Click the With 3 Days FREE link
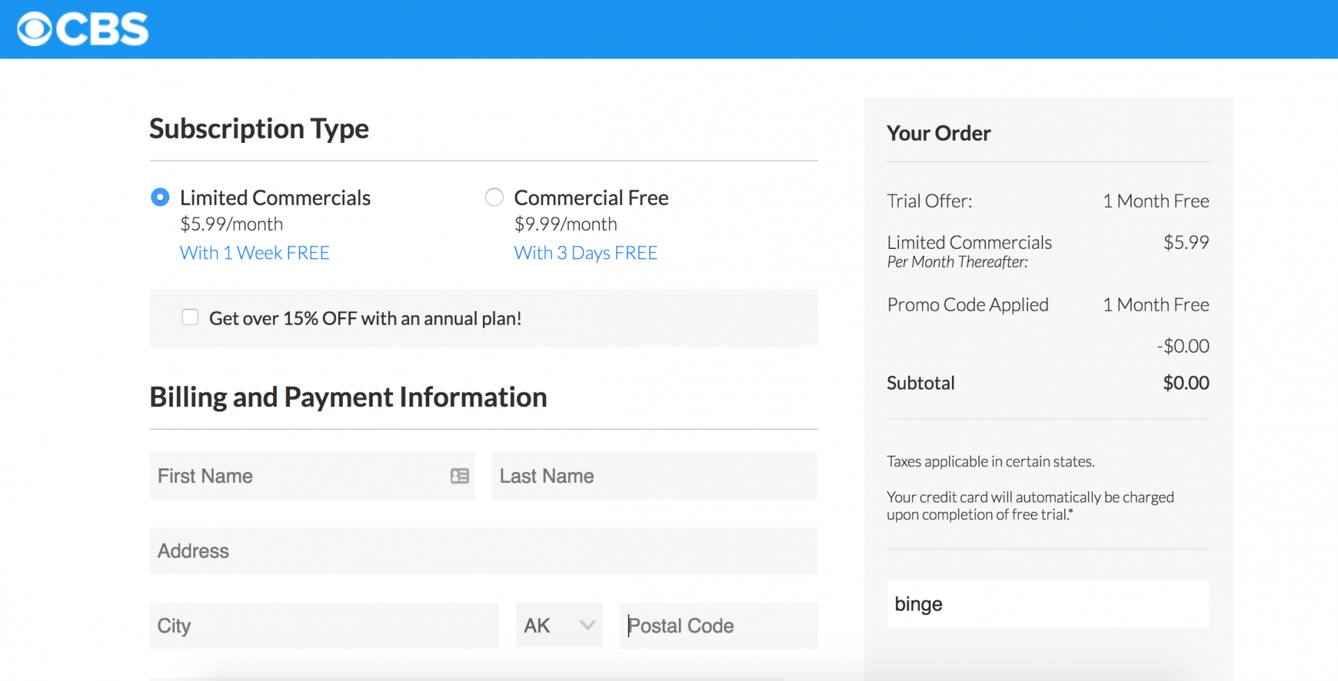This screenshot has height=681, width=1338. click(x=585, y=253)
